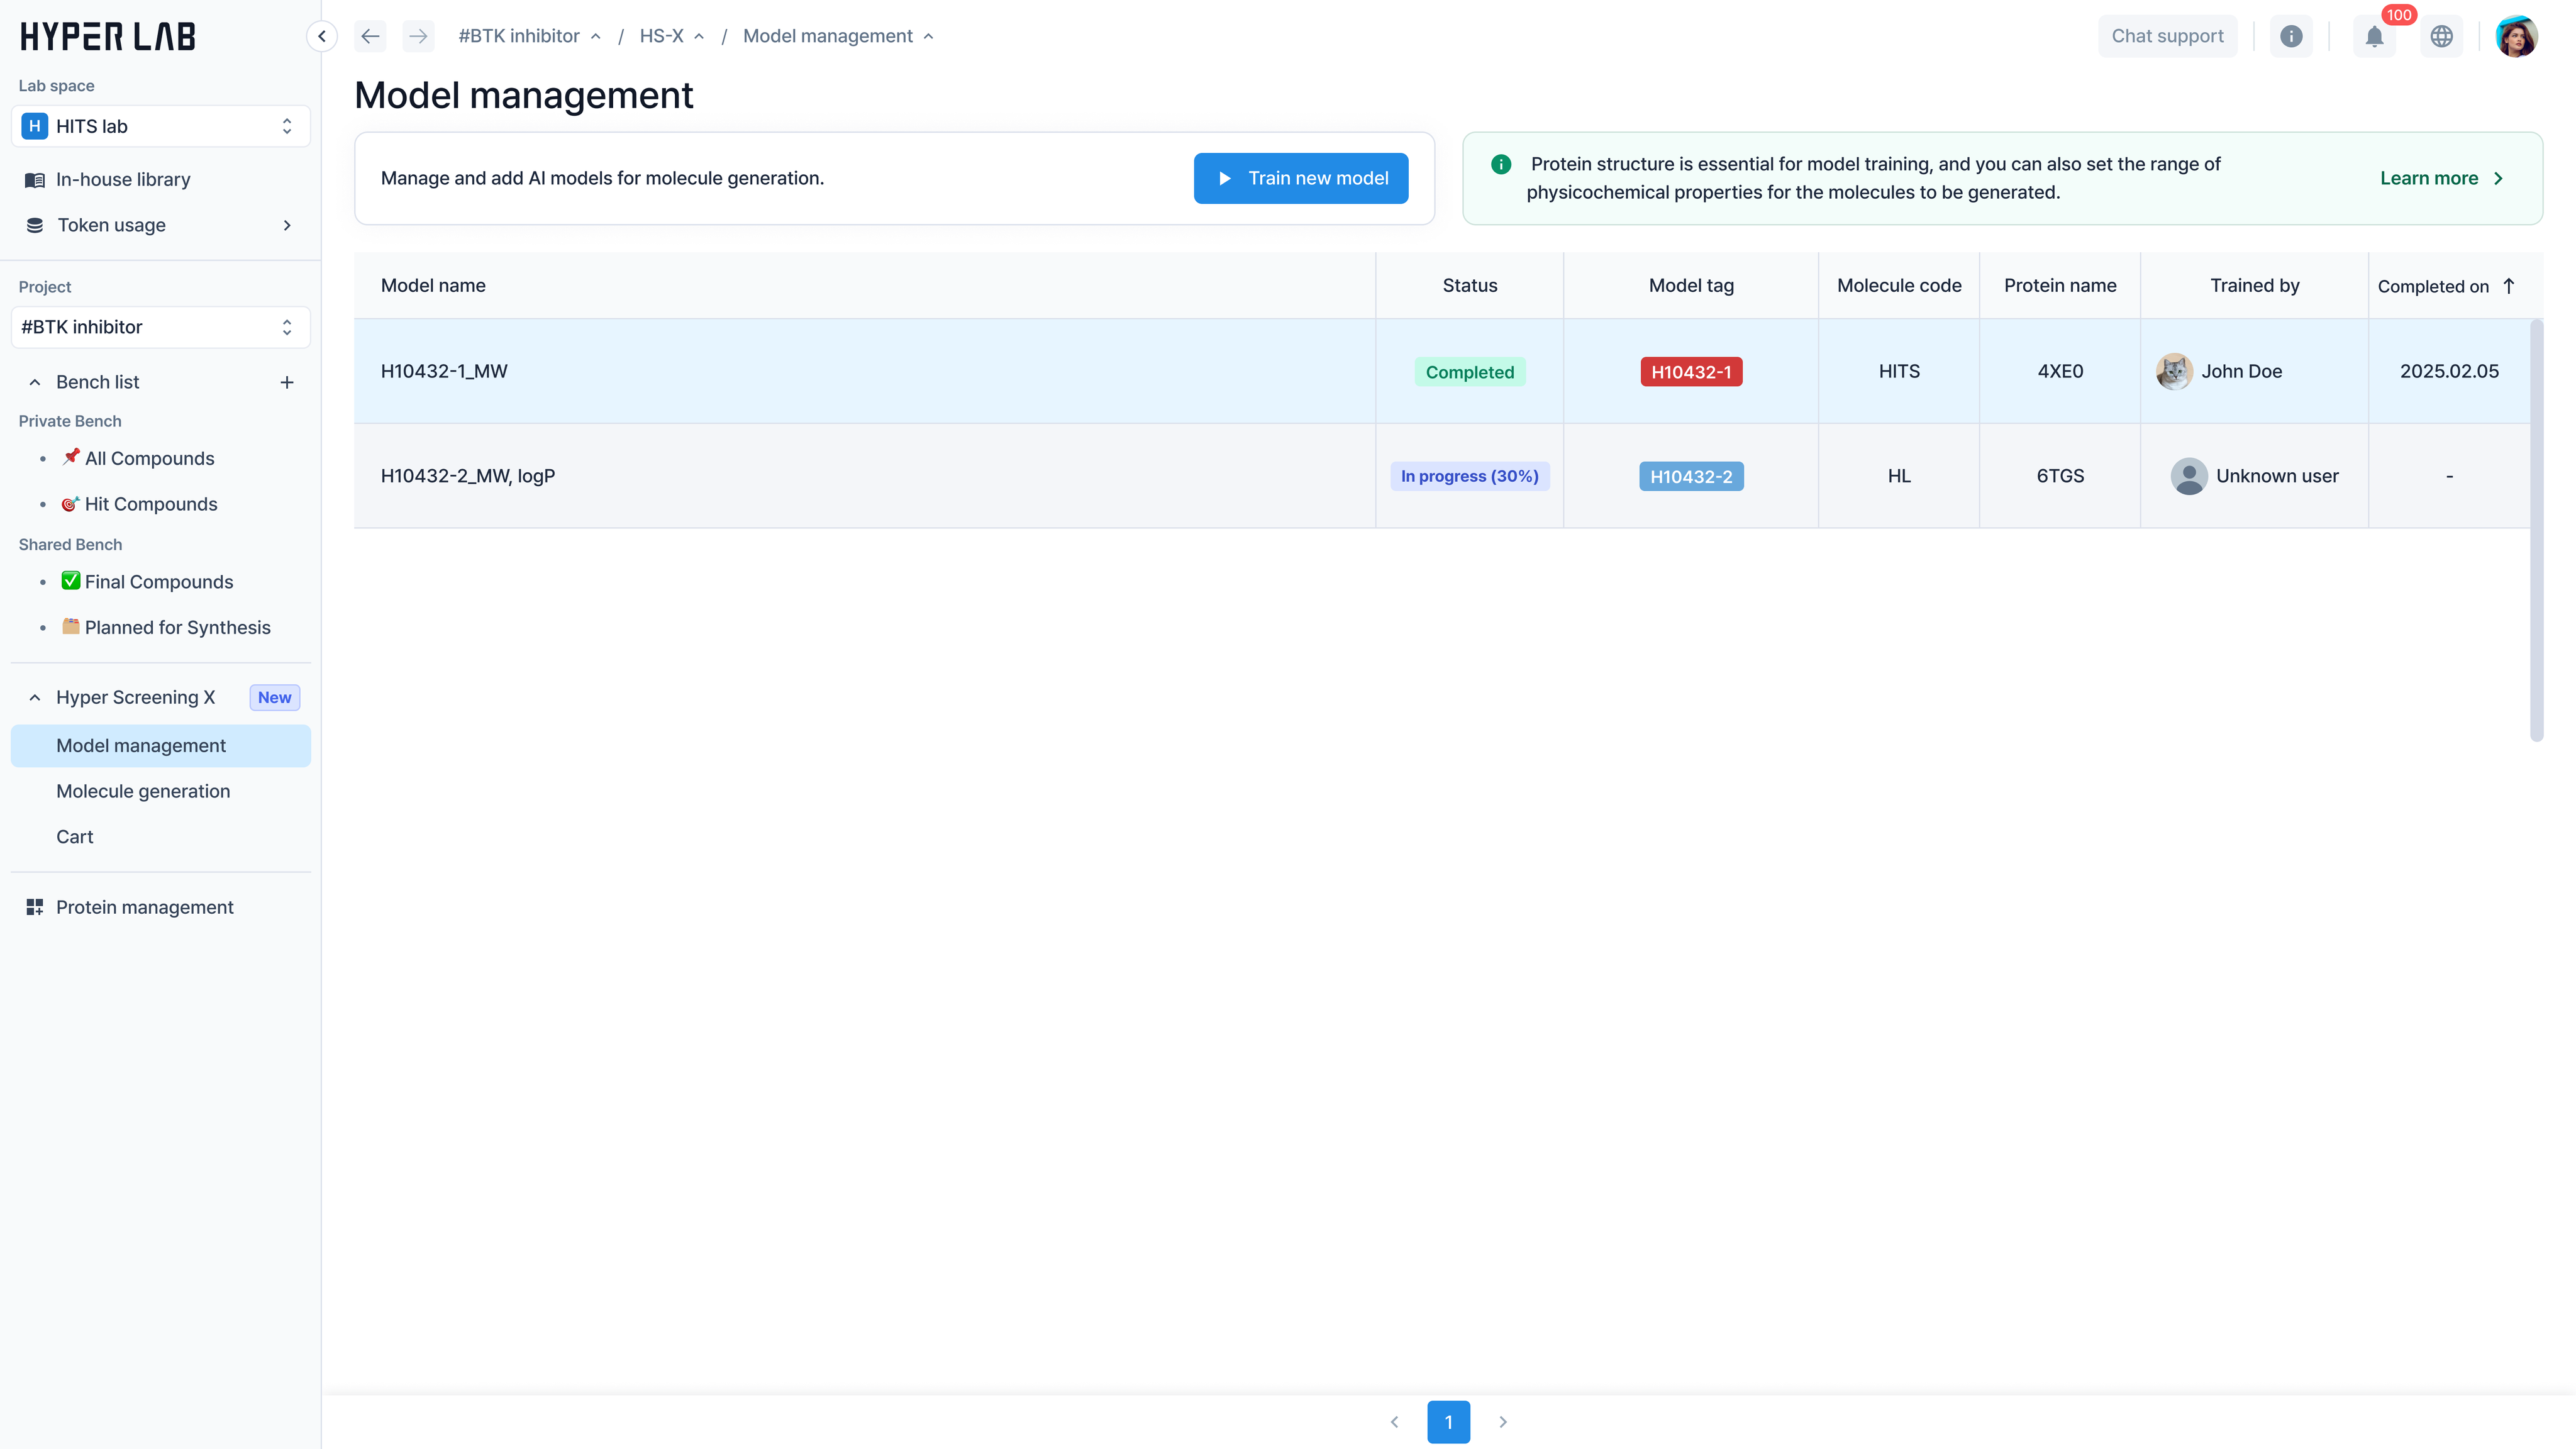Viewport: 2576px width, 1449px height.
Task: Collapse the Hyper Screening X section
Action: pyautogui.click(x=35, y=697)
